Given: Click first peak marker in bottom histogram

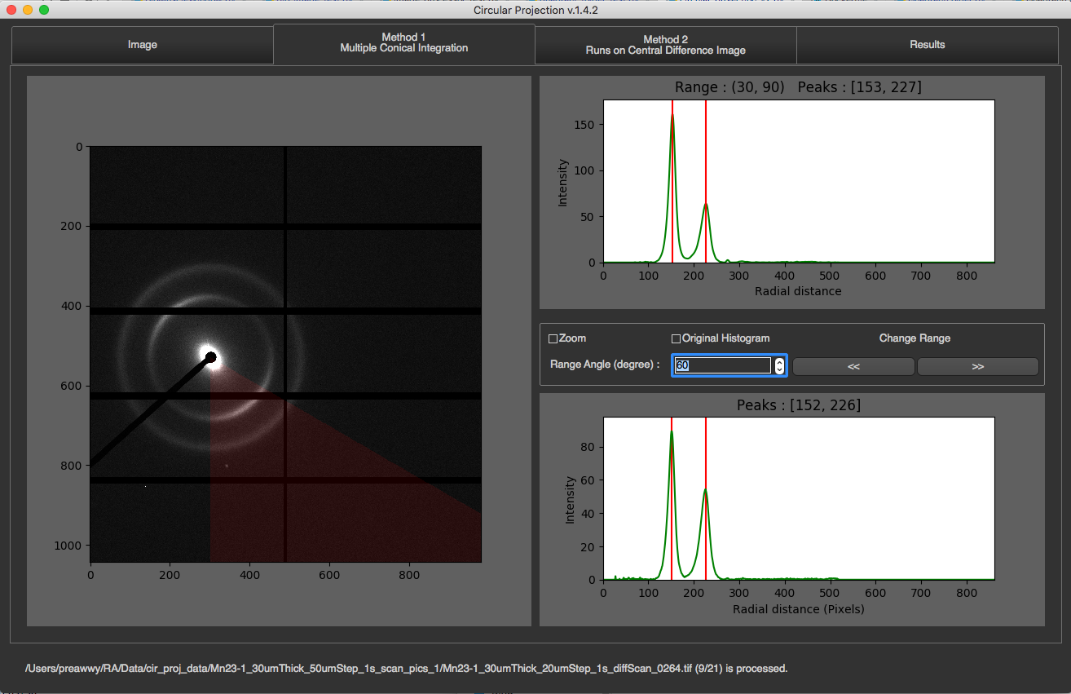Looking at the screenshot, I should click(x=672, y=498).
